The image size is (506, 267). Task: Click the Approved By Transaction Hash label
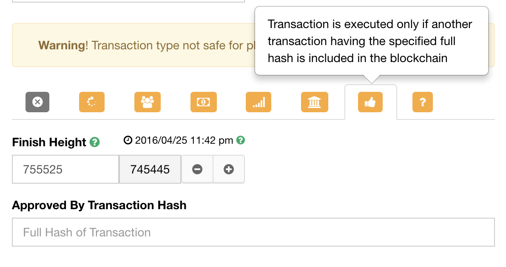pyautogui.click(x=99, y=205)
